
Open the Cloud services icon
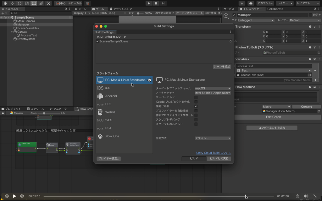pyautogui.click(x=251, y=3)
